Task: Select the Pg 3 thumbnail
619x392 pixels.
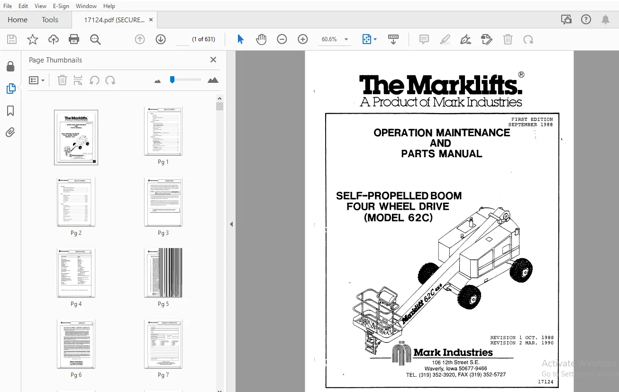Action: 163,202
